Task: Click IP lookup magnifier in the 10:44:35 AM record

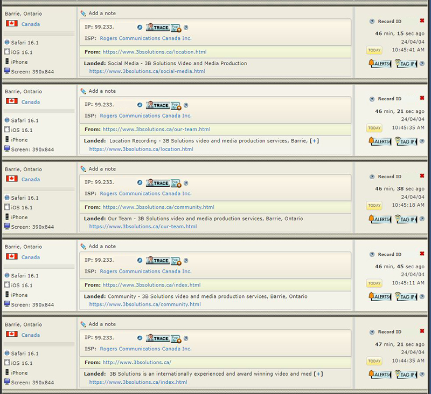Action: click(x=140, y=338)
